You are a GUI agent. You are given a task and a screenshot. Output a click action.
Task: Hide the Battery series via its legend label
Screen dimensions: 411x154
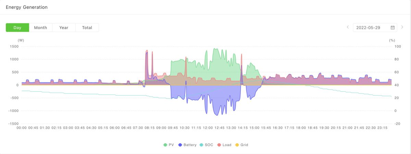coord(190,145)
